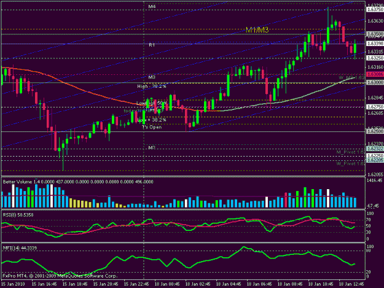This screenshot has height=288, width=384.
Task: Click the W_Pivot 1.62 label
Action: [351, 163]
